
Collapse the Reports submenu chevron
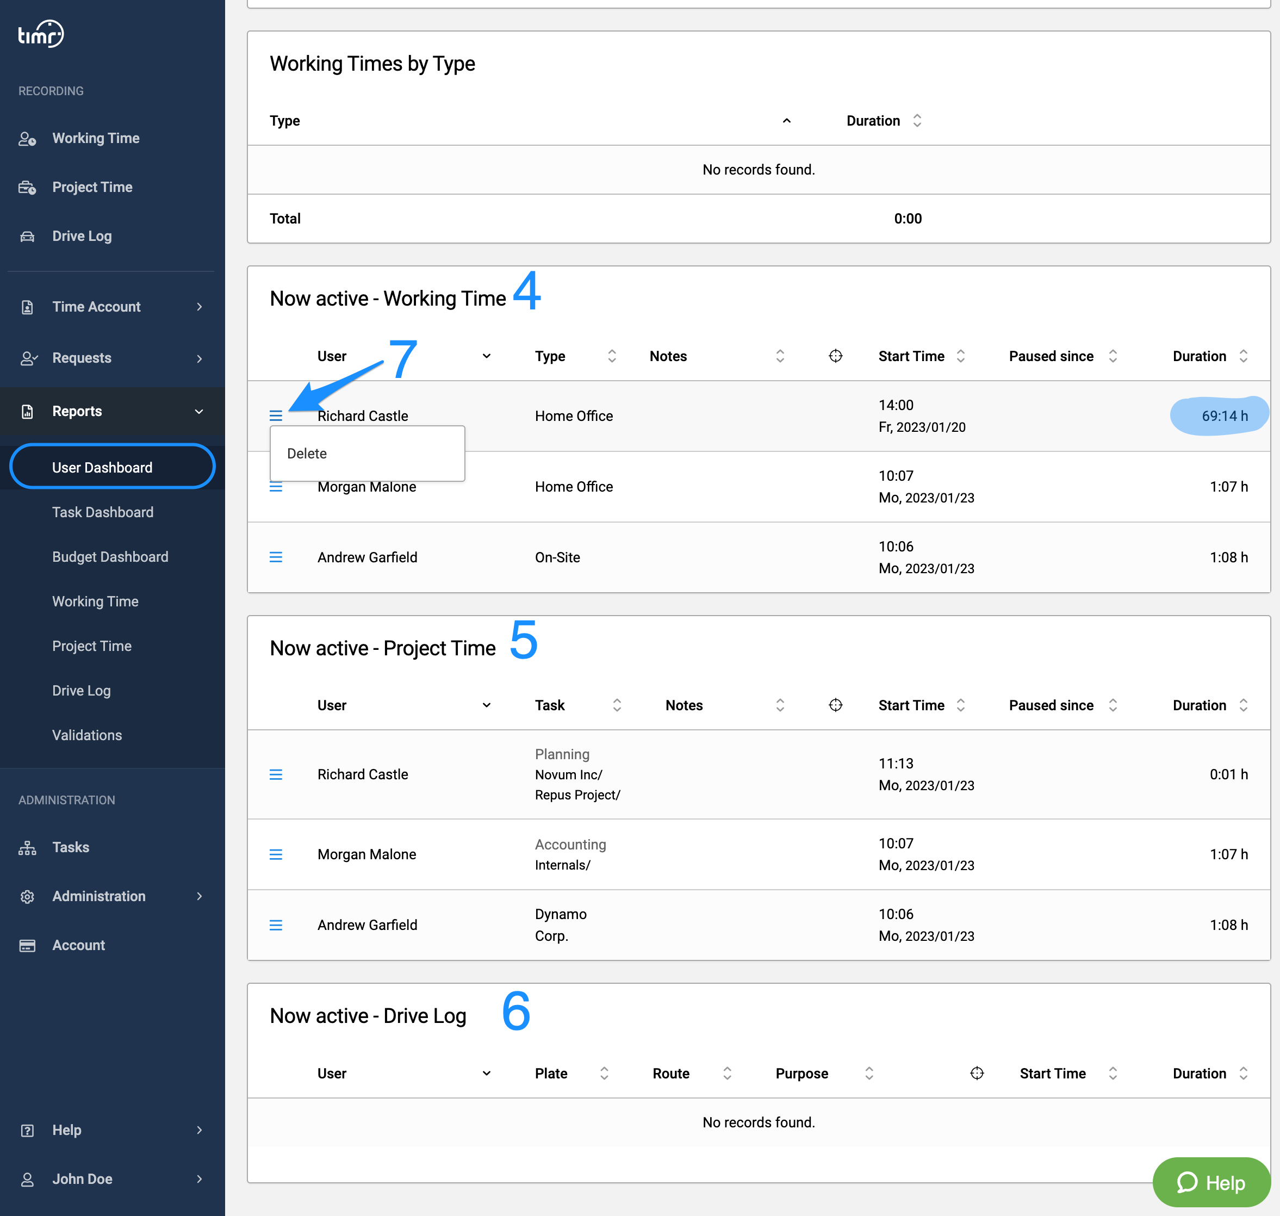pyautogui.click(x=199, y=412)
